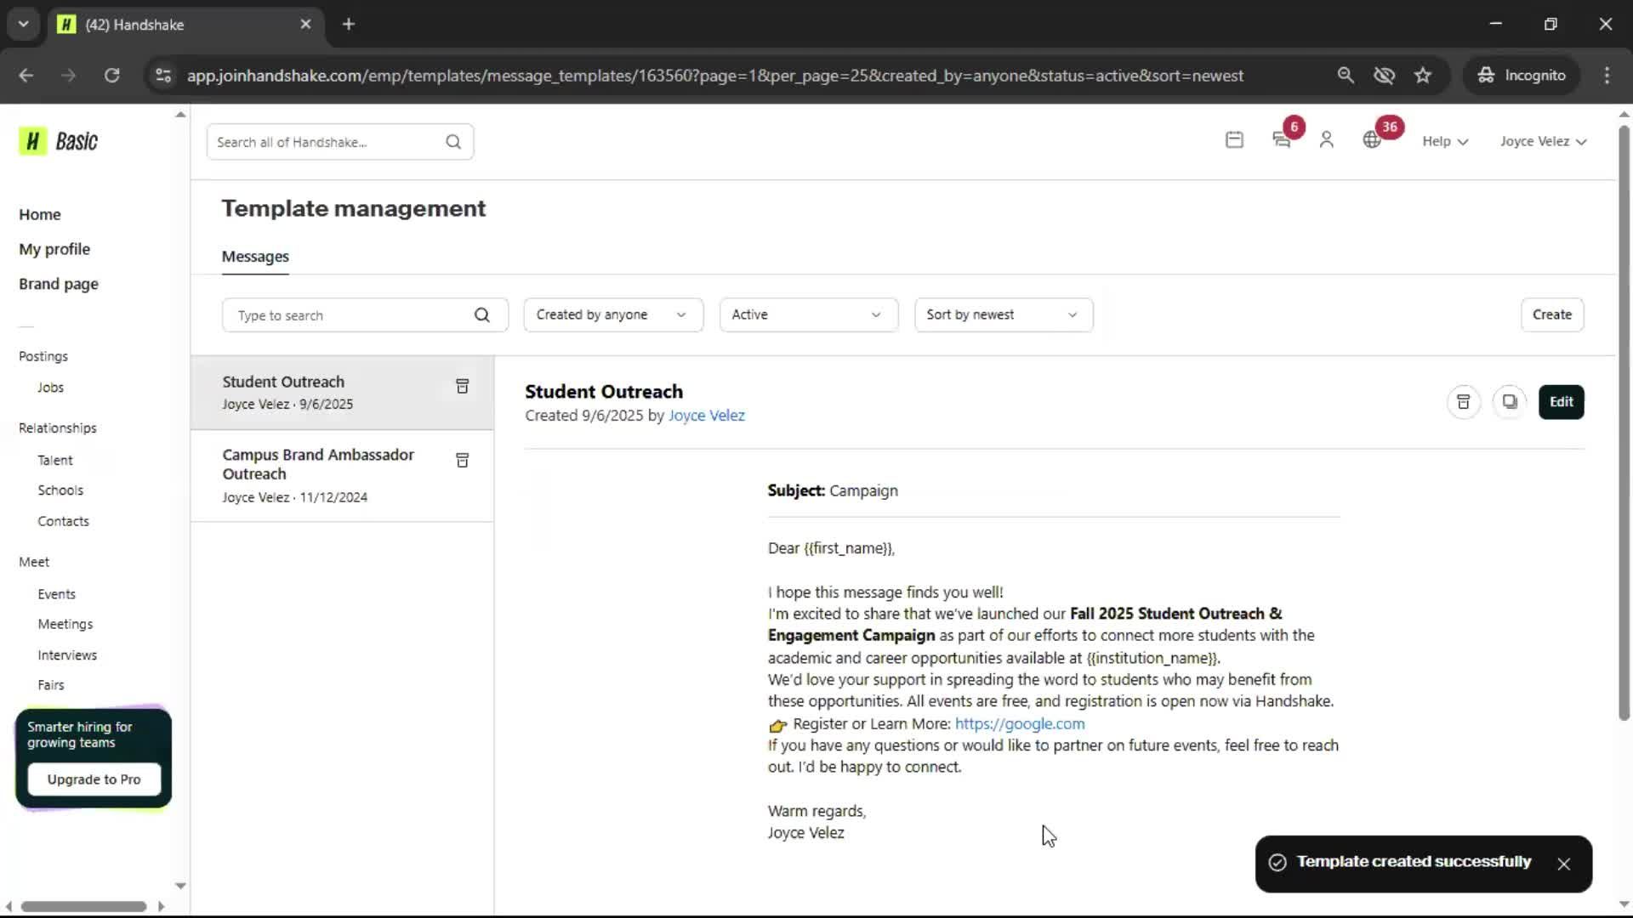The width and height of the screenshot is (1633, 918).
Task: Open browser zoom magnifier icon
Action: (x=1346, y=76)
